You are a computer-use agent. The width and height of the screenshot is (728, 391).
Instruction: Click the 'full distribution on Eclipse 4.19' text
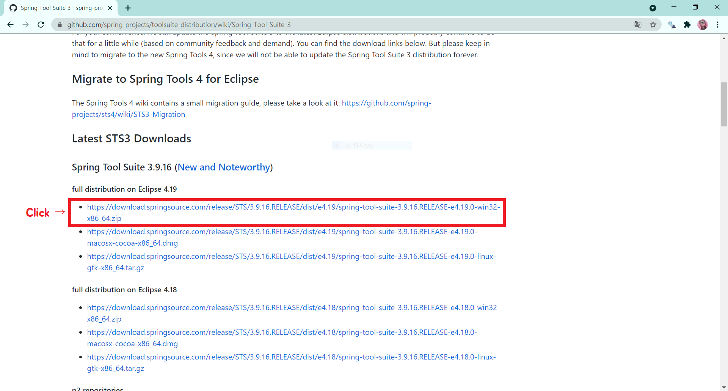coord(124,189)
